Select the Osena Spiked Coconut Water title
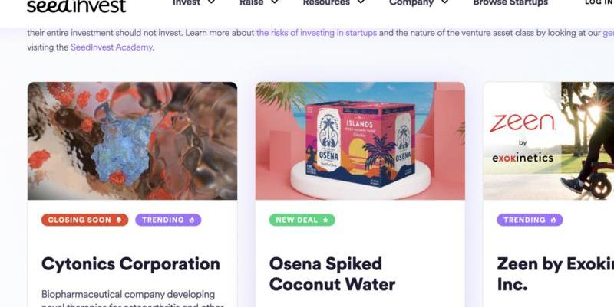614x307 pixels. pos(332,274)
